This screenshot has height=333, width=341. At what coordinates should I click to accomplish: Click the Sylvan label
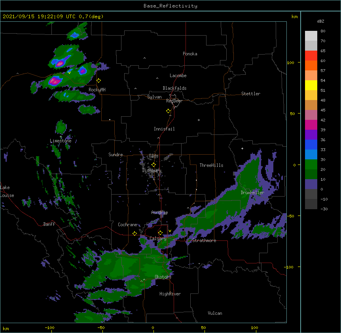pos(154,97)
